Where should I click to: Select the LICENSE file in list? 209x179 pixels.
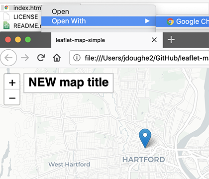click(21, 17)
